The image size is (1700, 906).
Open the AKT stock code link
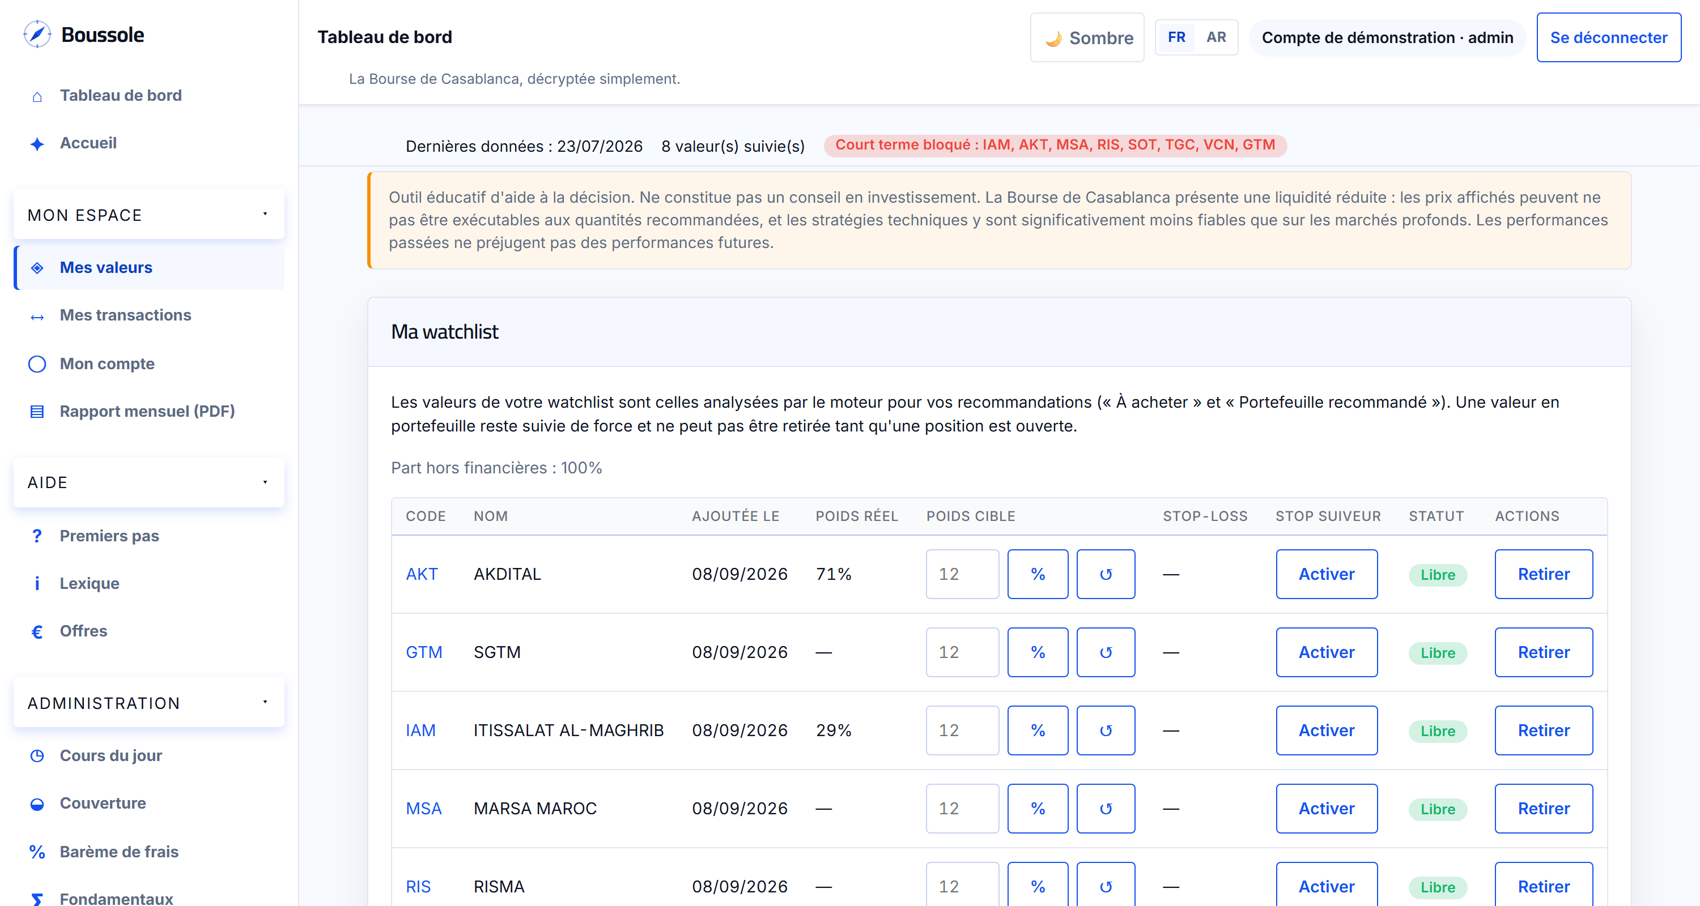coord(422,574)
